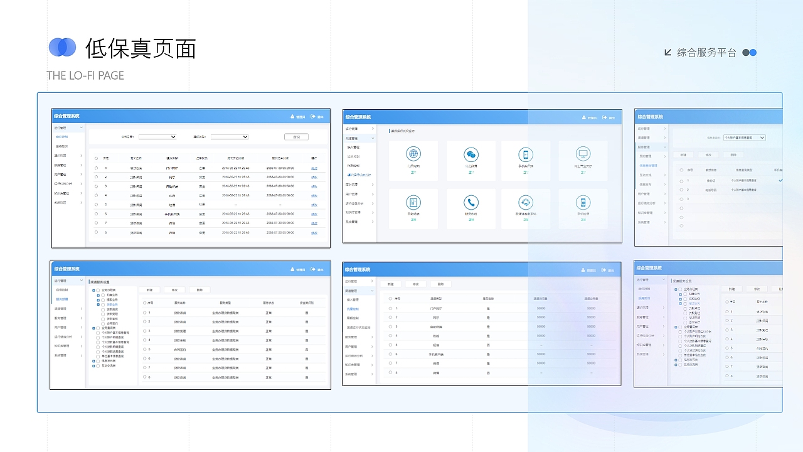This screenshot has width=803, height=452.
Task: Collapse the 业务查询类 node in the service tree
Action: (93, 328)
